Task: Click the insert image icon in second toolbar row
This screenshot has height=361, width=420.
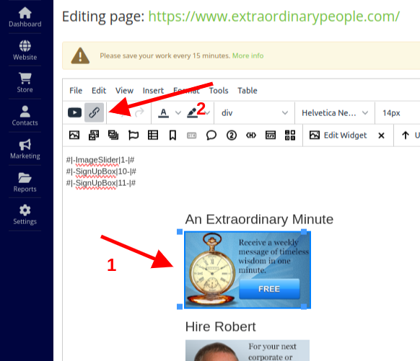Action: coord(74,135)
